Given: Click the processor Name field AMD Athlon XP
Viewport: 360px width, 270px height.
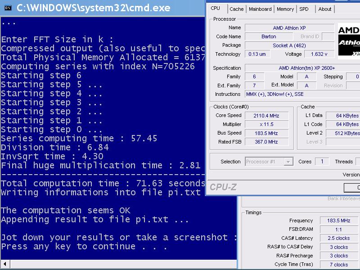Looking at the screenshot, I should (289, 28).
